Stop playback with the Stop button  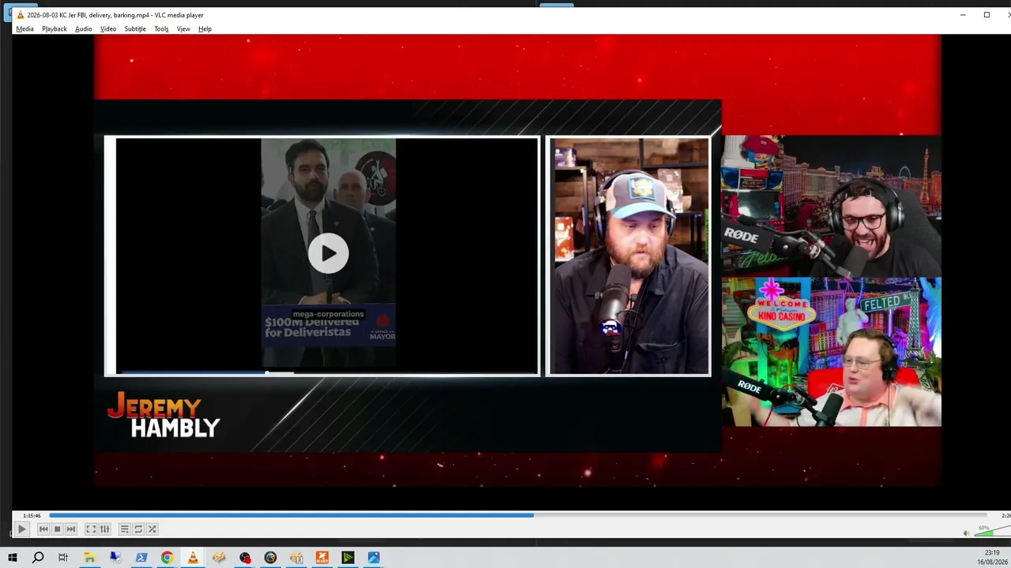pos(57,529)
